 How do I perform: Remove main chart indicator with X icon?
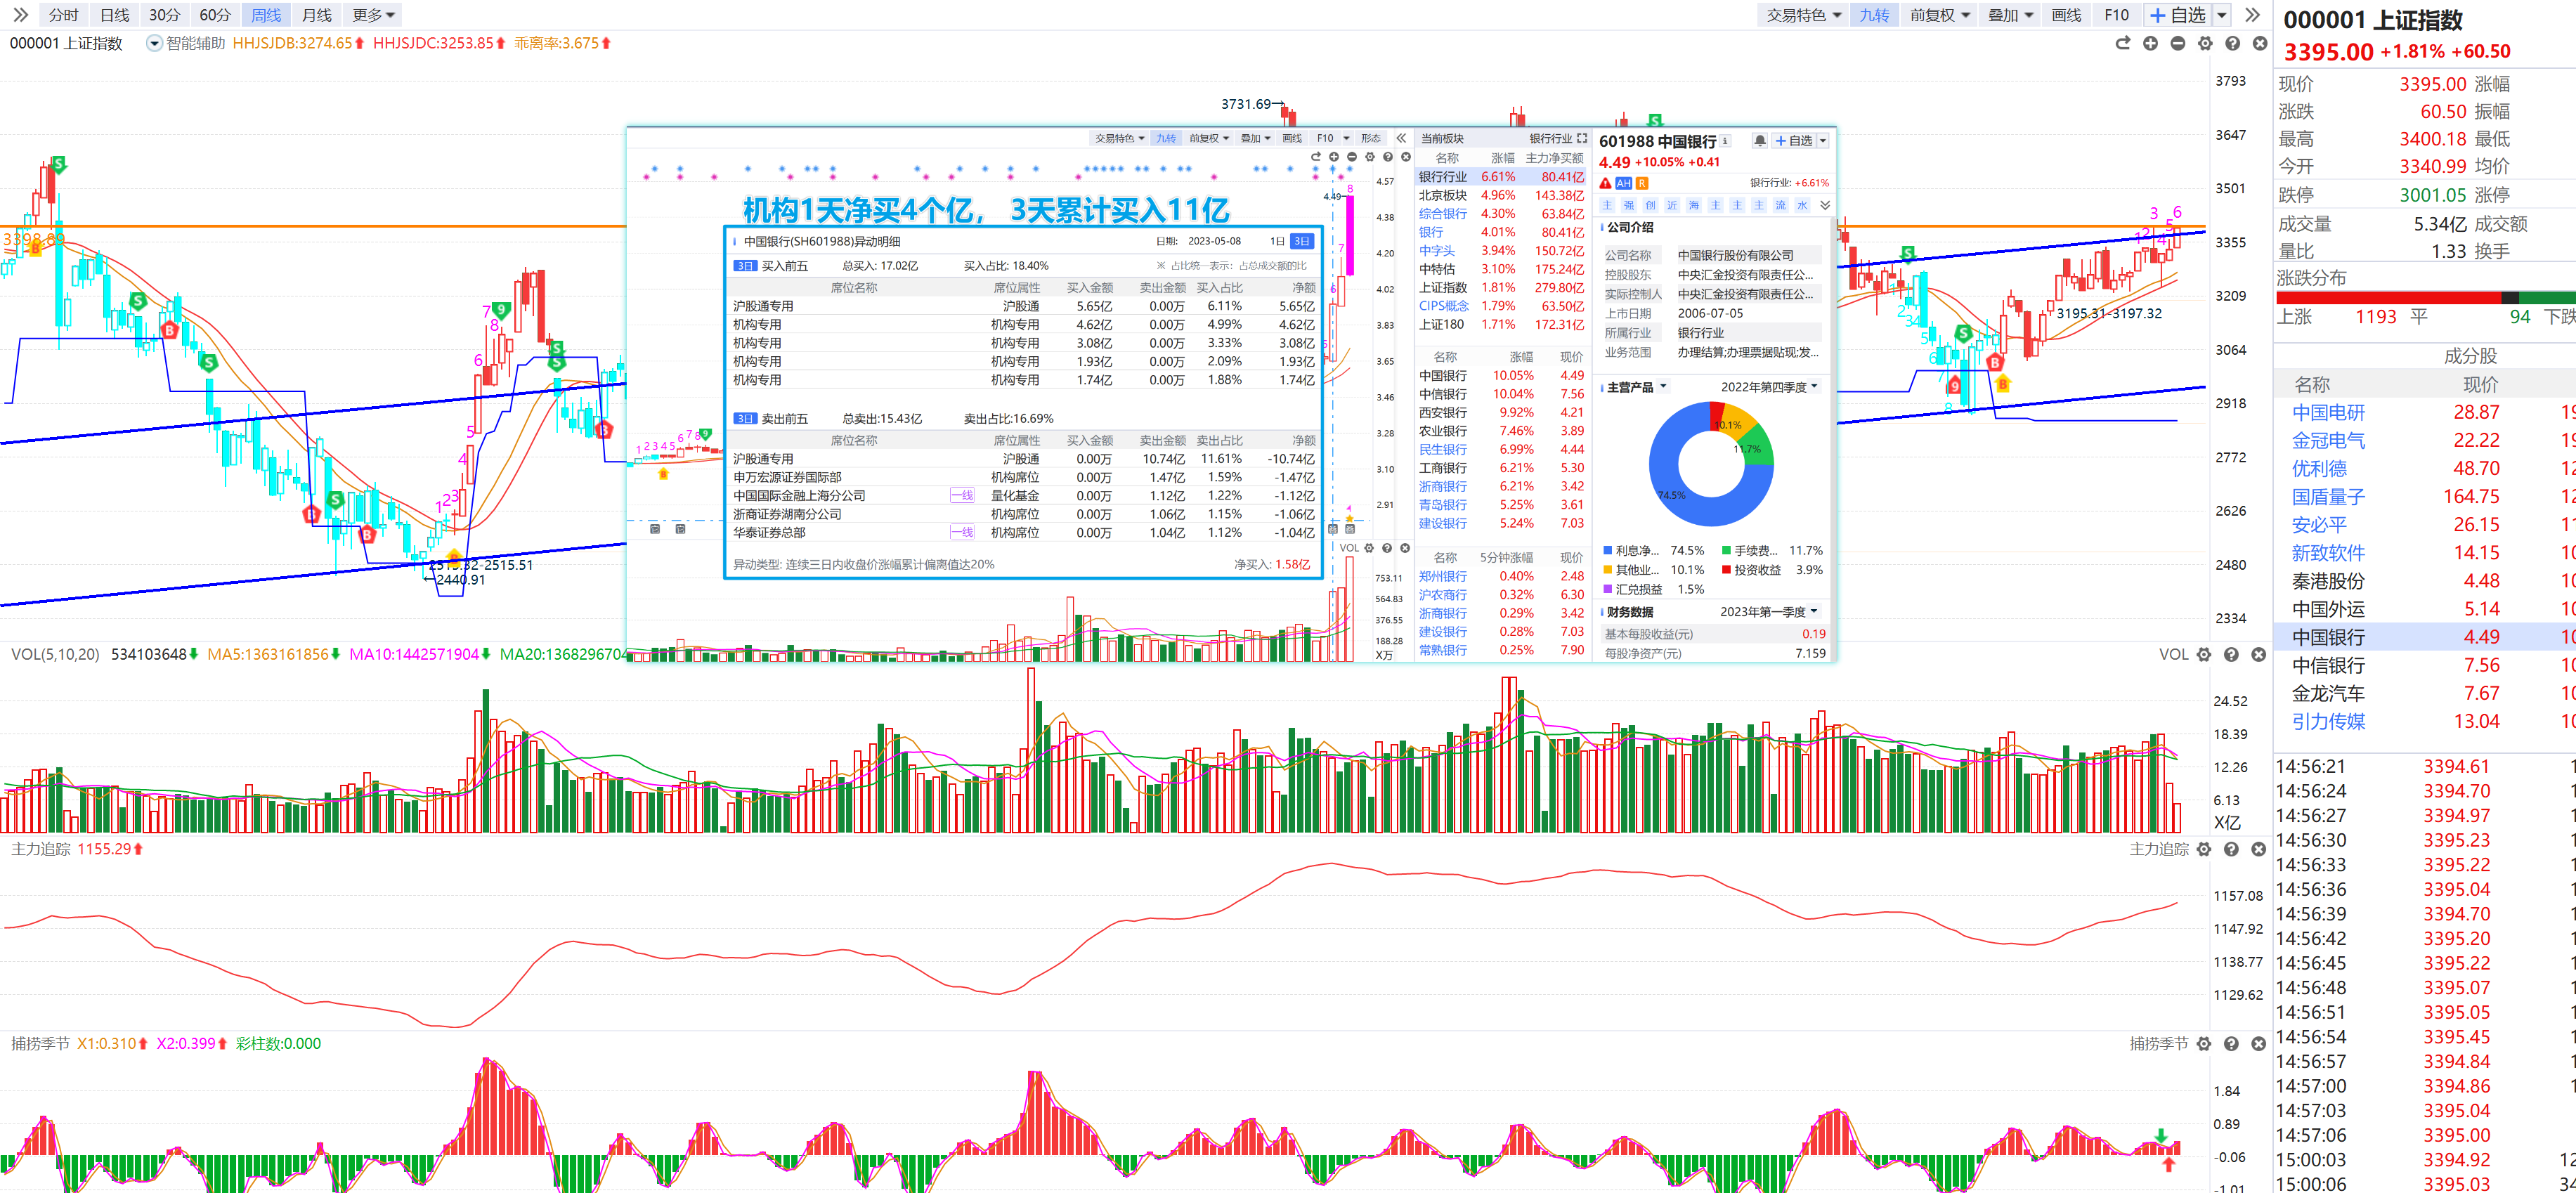click(x=2259, y=43)
